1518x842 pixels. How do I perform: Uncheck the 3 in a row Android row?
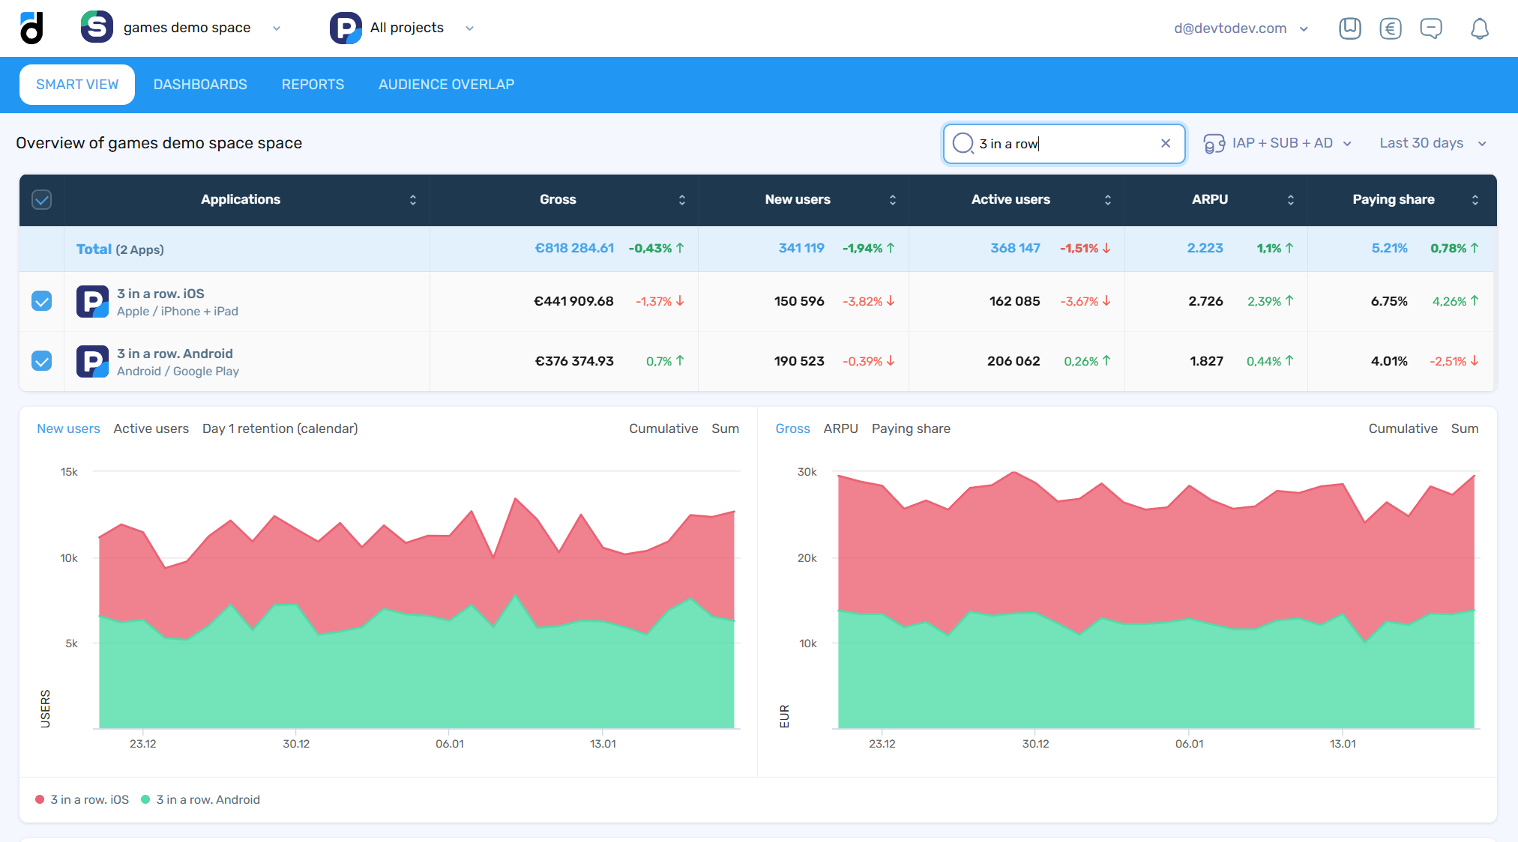click(x=42, y=361)
